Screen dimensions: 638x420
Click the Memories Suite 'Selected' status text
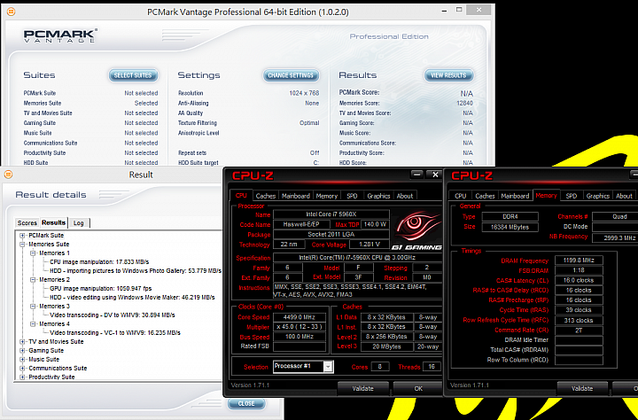[x=146, y=103]
